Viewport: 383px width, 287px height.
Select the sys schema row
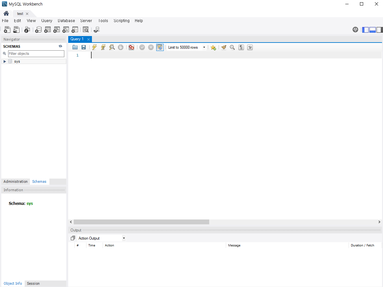click(34, 61)
